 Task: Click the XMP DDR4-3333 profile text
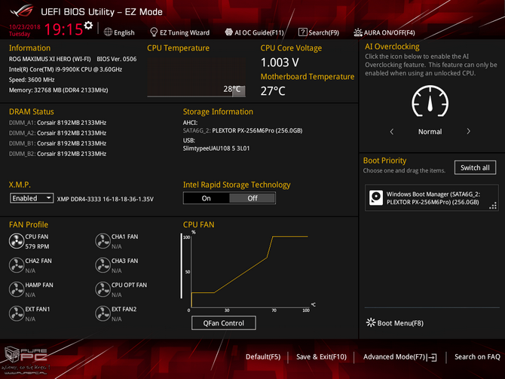(x=106, y=199)
